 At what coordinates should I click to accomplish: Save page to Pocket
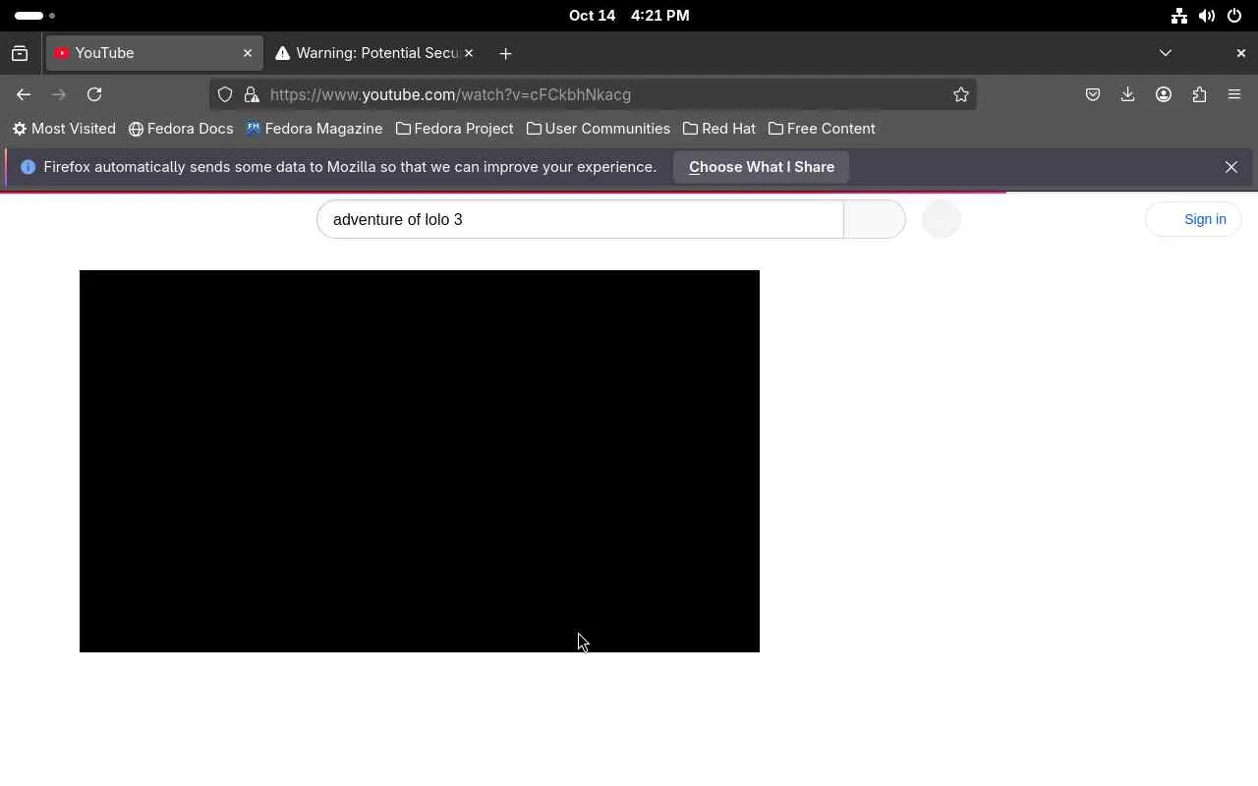click(1093, 94)
